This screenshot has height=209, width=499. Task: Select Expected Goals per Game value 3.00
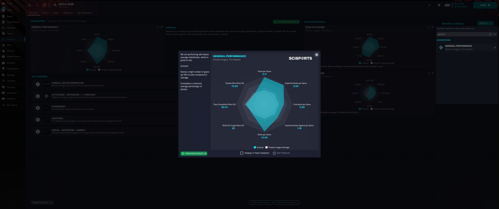coord(296,86)
